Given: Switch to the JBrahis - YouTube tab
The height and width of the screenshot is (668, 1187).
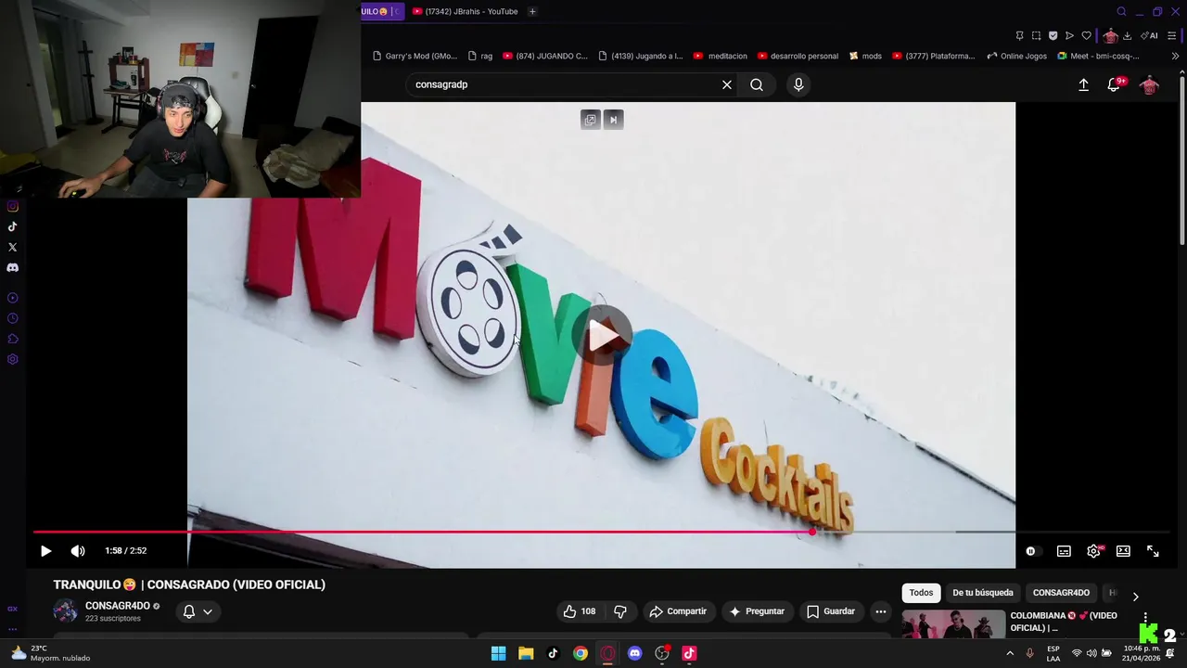Looking at the screenshot, I should [466, 11].
